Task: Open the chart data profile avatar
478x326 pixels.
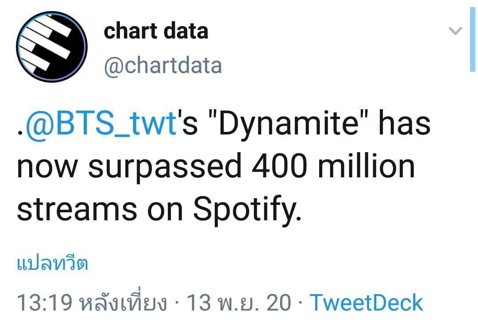Action: 52,47
